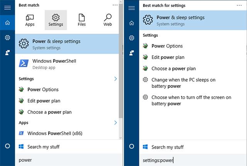Open Edit power plan in right panel
The image size is (247, 166).
[x=193, y=57]
